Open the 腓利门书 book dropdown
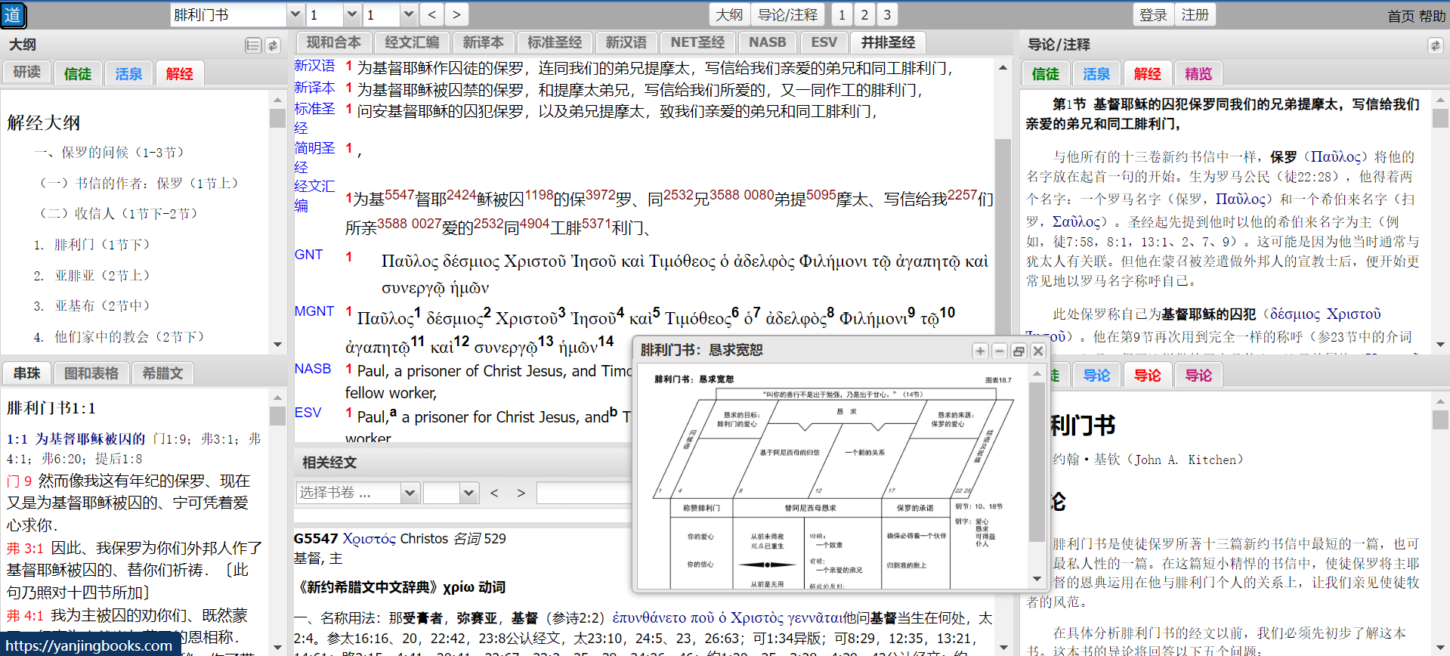The height and width of the screenshot is (656, 1450). point(295,14)
